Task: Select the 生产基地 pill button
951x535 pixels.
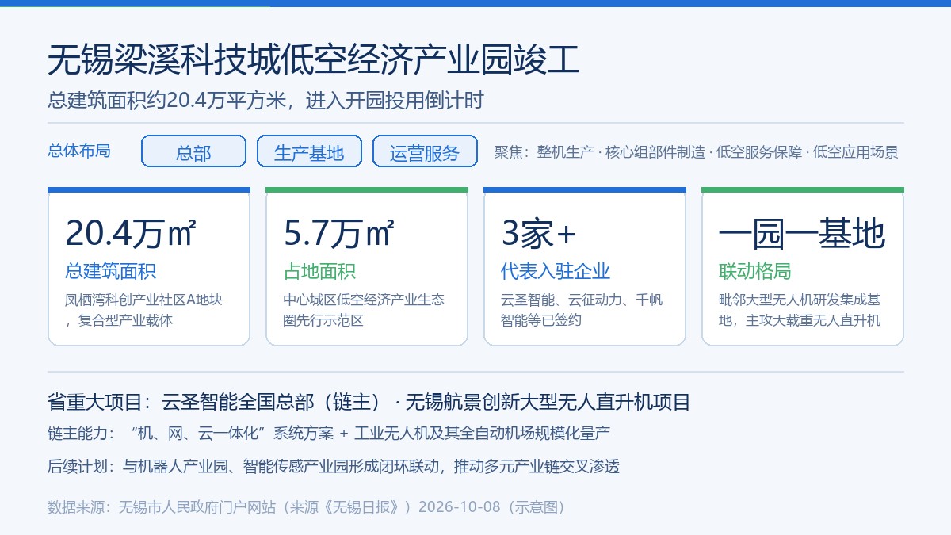Action: click(309, 151)
